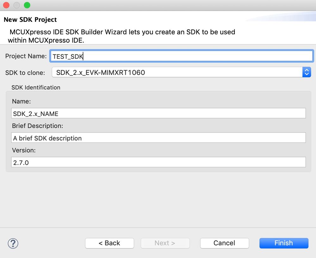This screenshot has width=316, height=258.
Task: Open the SDK to clone dropdown arrow
Action: click(x=307, y=72)
